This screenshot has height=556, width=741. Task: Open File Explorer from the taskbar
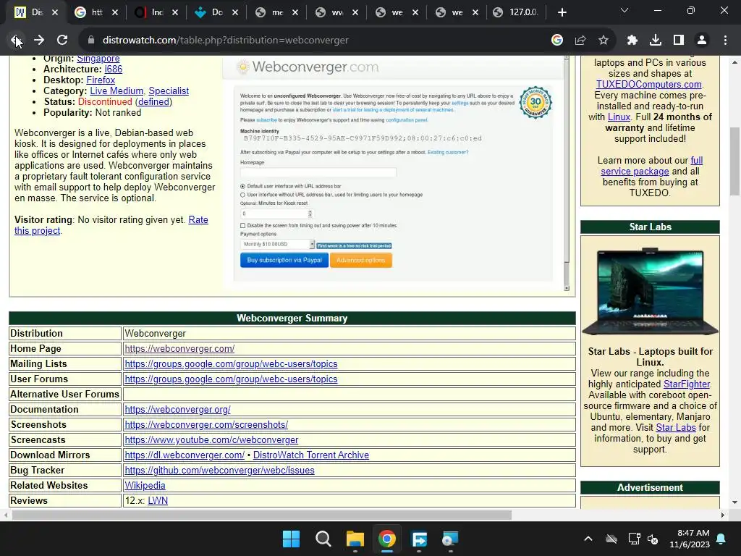click(355, 539)
